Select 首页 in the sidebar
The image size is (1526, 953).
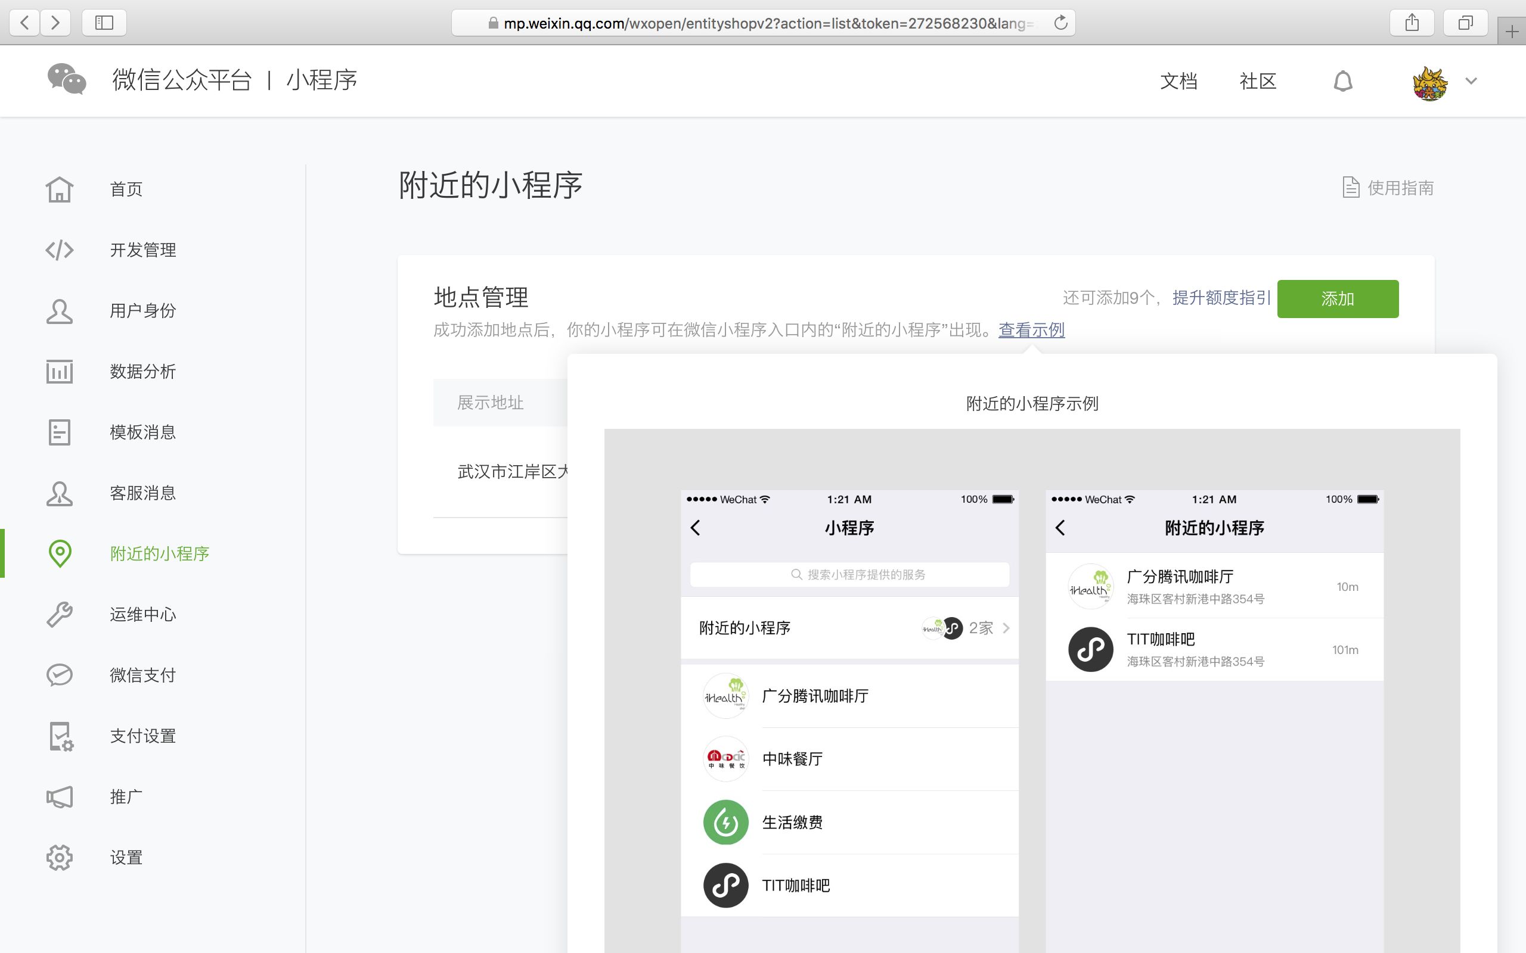(x=126, y=189)
